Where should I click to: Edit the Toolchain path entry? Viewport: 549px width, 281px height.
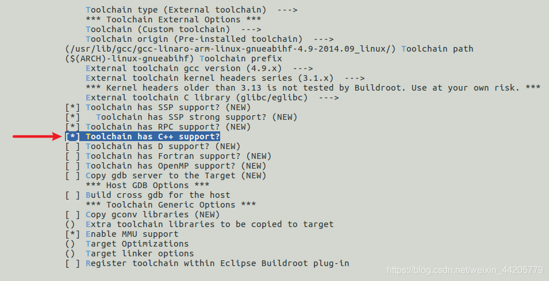[269, 49]
